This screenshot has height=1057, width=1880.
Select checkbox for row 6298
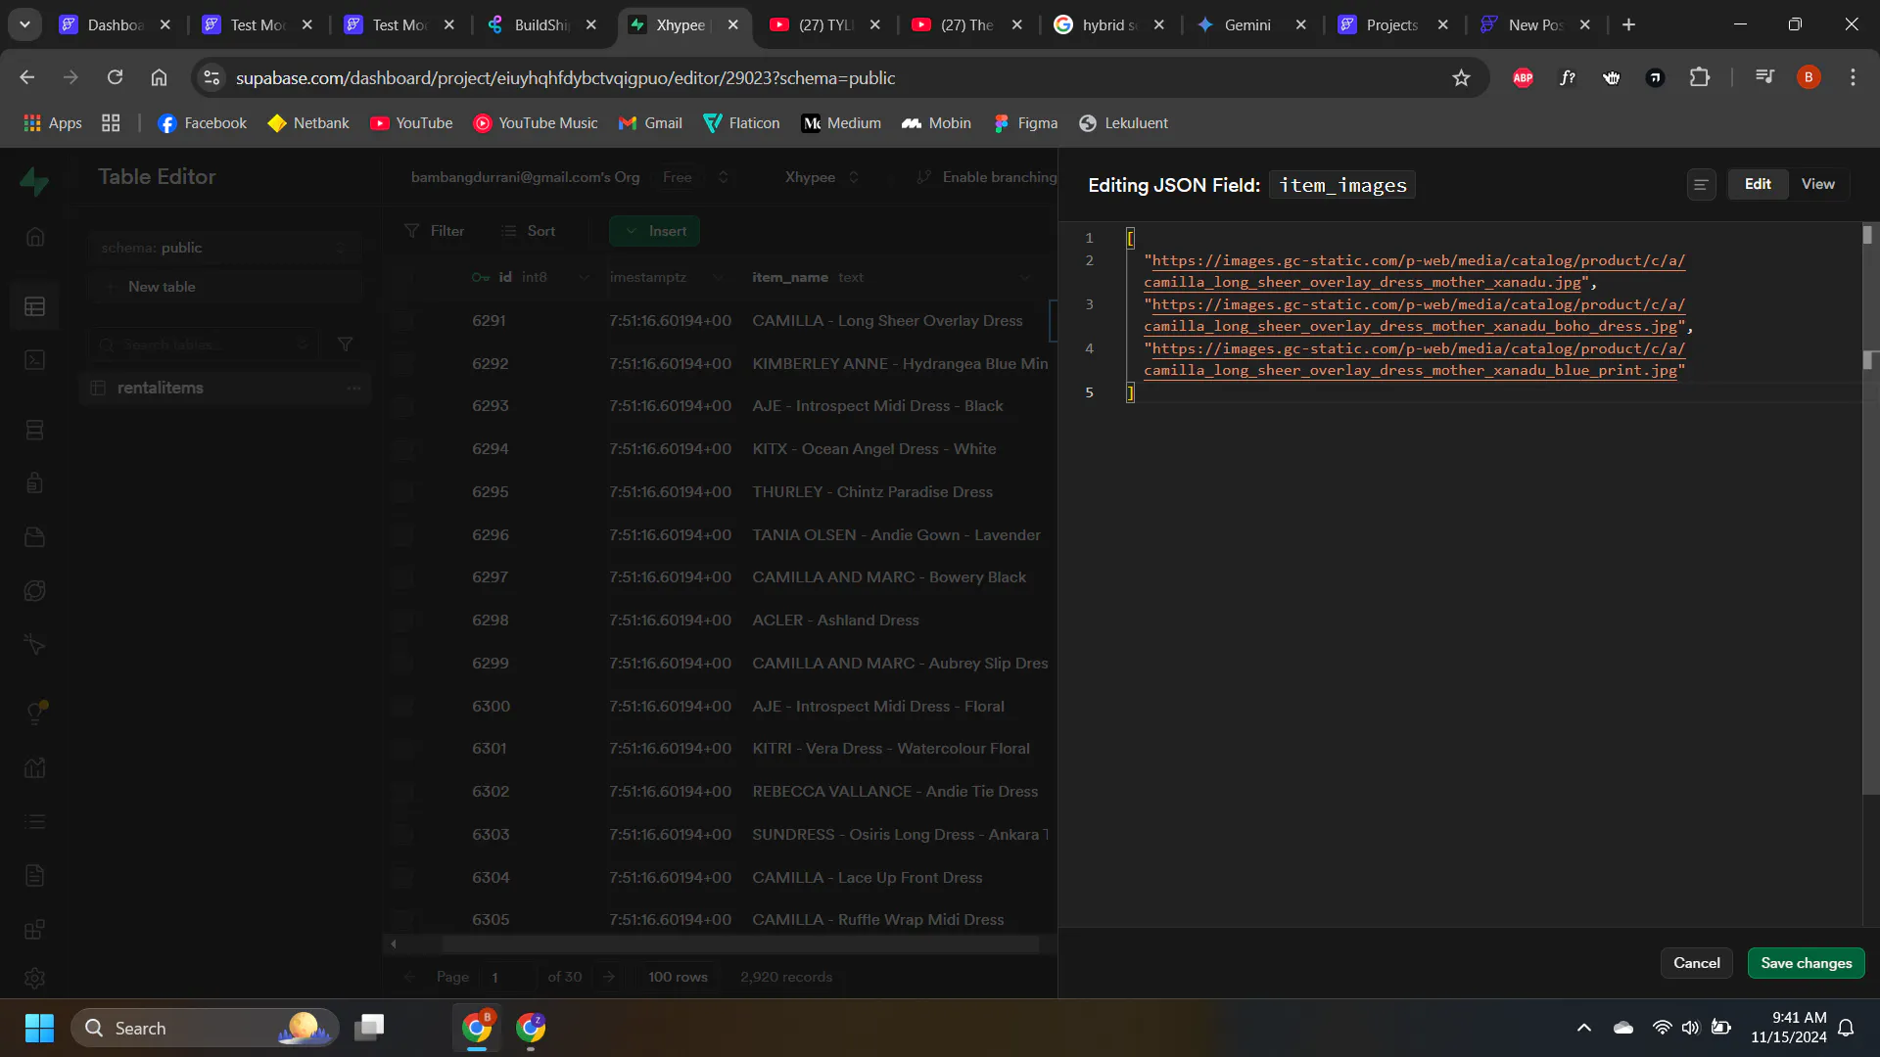pos(402,620)
